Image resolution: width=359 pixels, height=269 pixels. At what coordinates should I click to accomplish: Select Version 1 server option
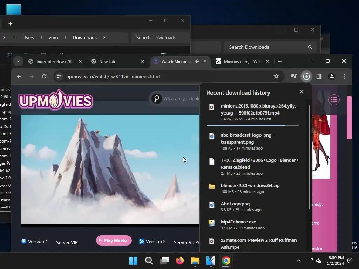[34, 242]
